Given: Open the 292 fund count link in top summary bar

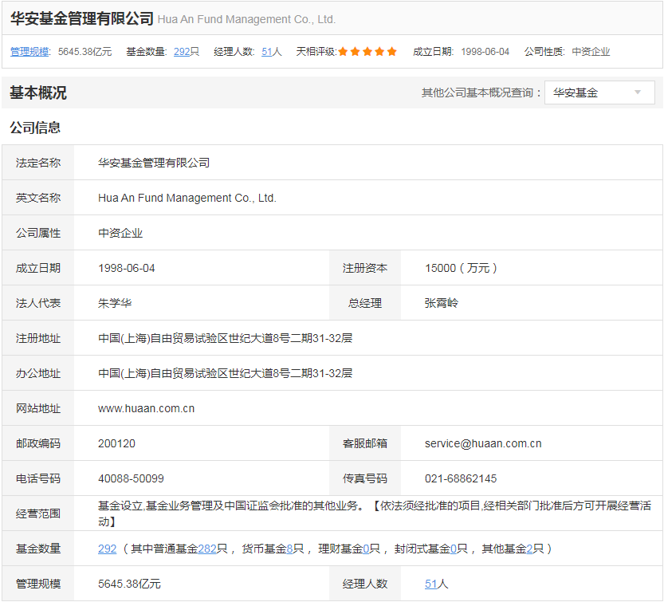Looking at the screenshot, I should click(181, 52).
